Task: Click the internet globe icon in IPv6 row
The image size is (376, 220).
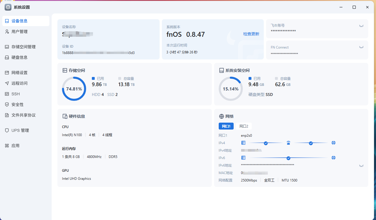Action: 334,158
